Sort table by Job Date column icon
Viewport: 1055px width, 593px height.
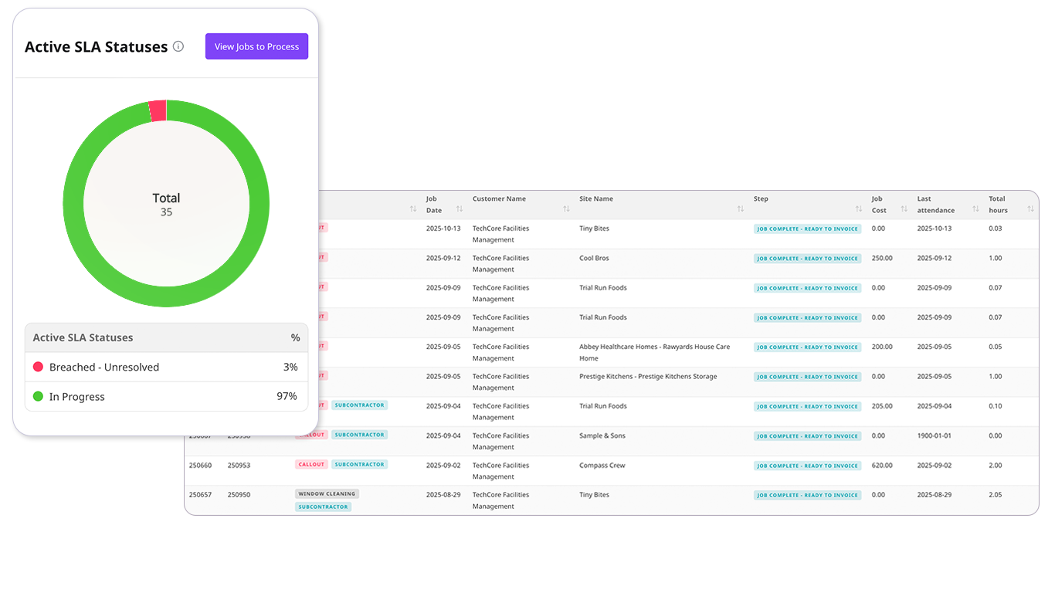tap(460, 209)
